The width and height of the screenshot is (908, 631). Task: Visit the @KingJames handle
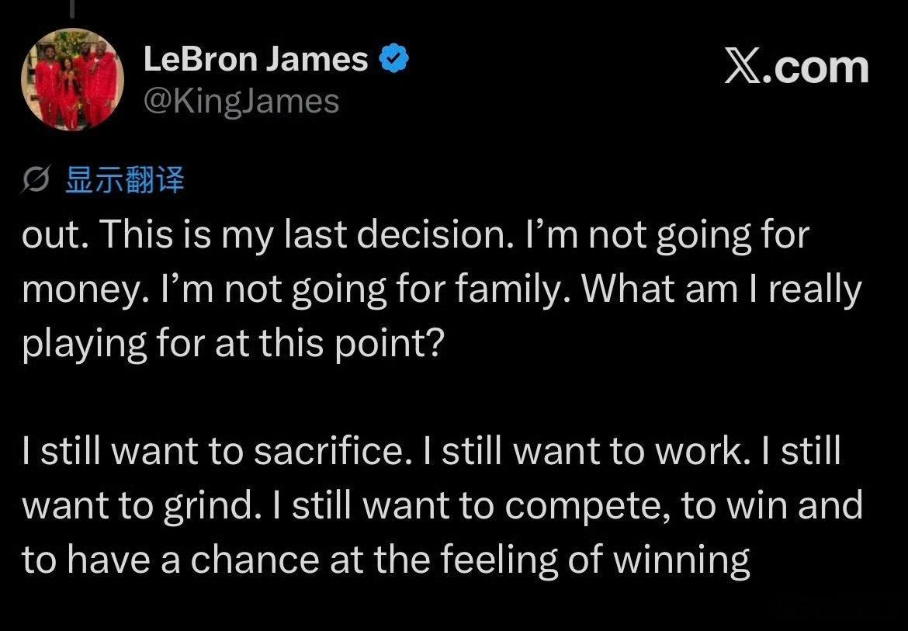point(241,102)
